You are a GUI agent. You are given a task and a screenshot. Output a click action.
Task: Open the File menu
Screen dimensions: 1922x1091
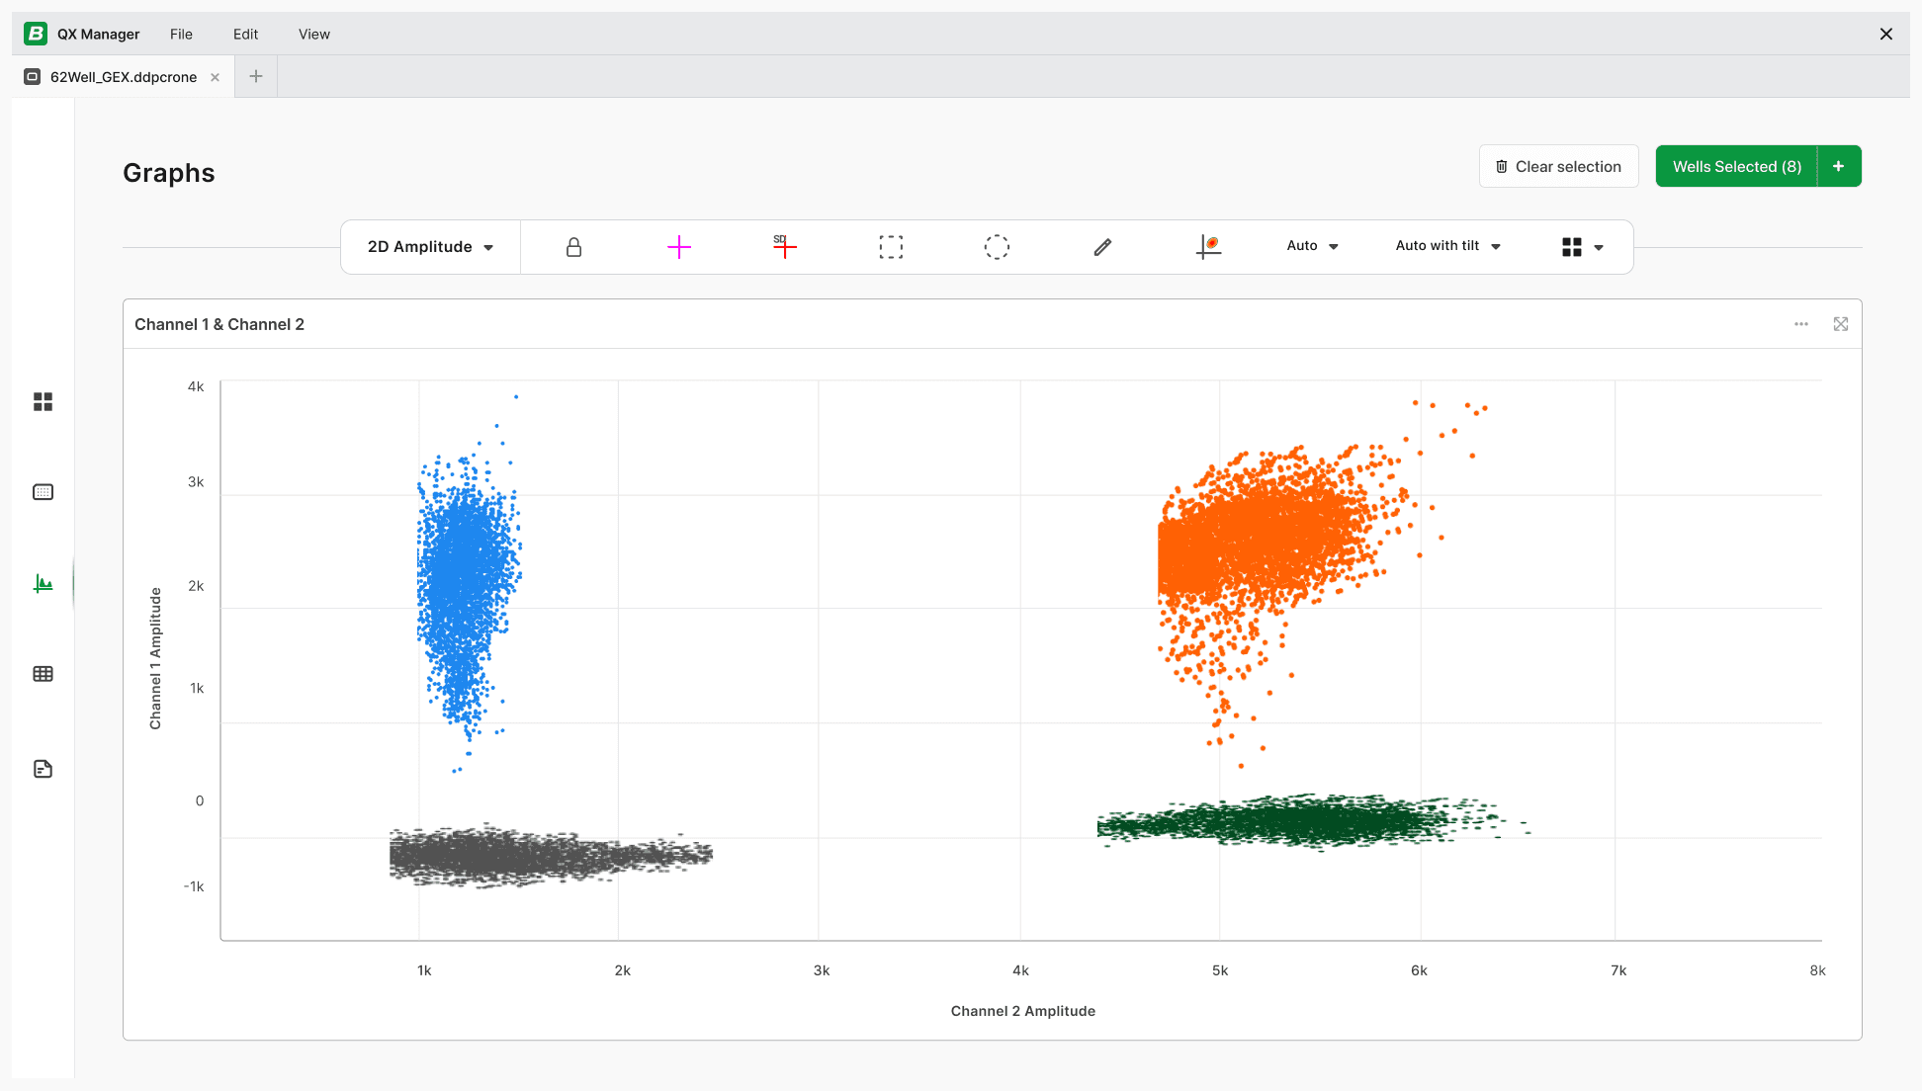point(181,34)
